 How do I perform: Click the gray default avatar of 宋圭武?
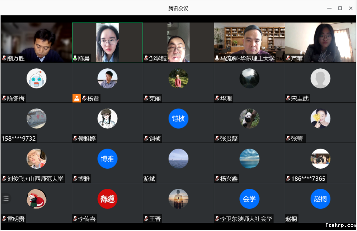point(320,78)
